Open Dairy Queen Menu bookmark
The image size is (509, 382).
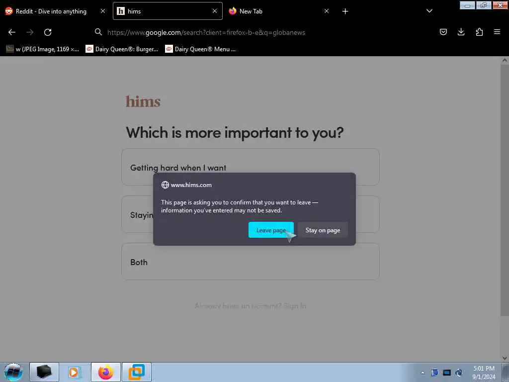point(201,49)
